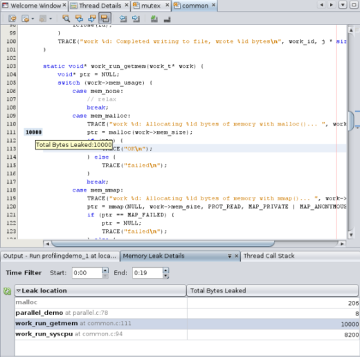This screenshot has height=357, width=360.
Task: Open the Output Run profilingdemo_1 tab
Action: tap(60, 256)
